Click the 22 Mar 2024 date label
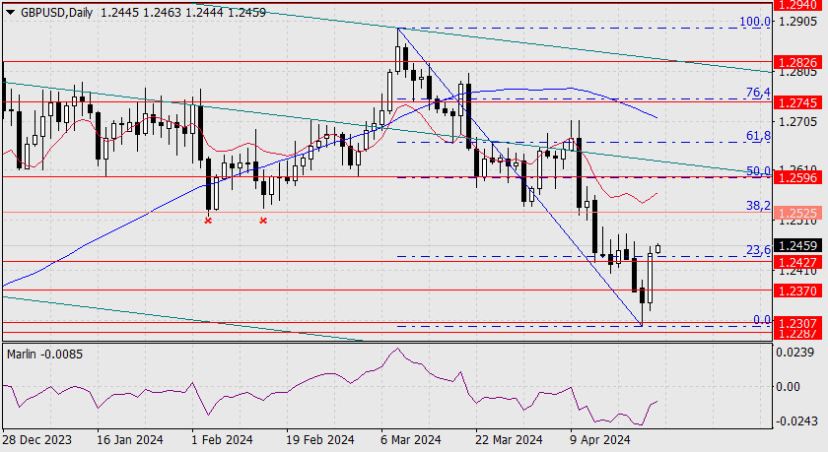Viewport: 828px width, 452px height. tap(509, 439)
